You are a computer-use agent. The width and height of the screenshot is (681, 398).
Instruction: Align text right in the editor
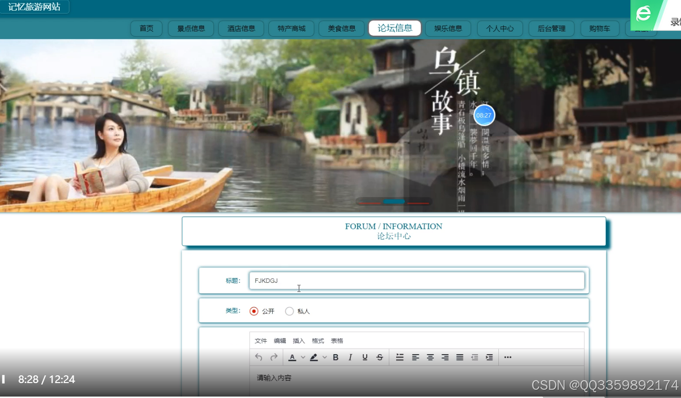pos(445,357)
